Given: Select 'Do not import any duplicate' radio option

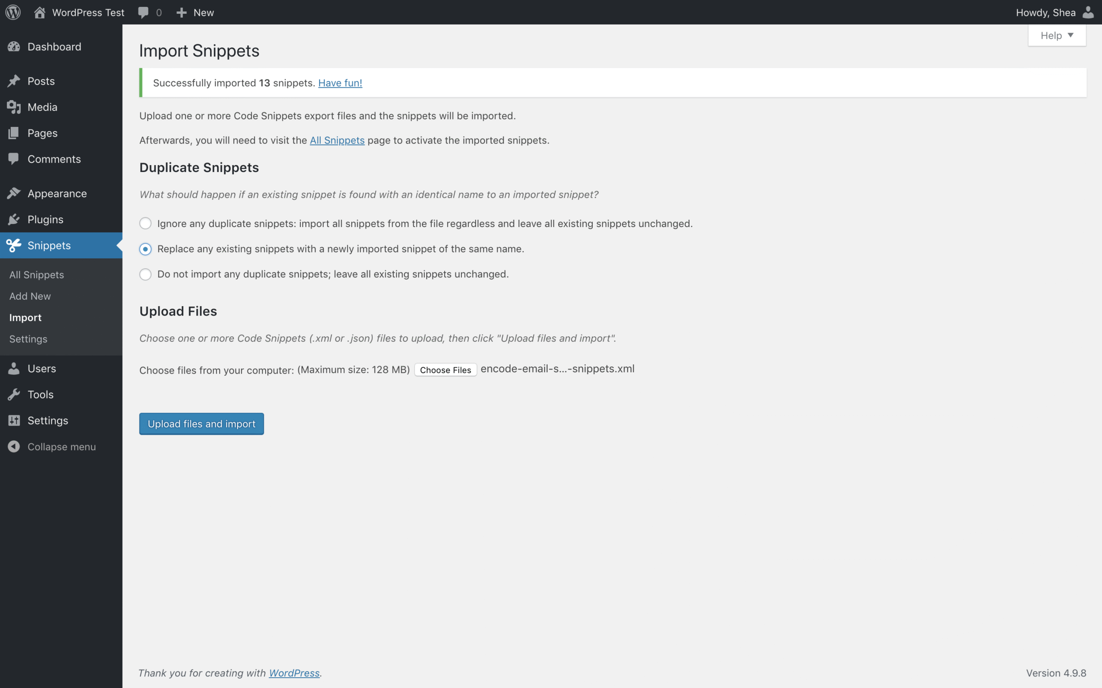Looking at the screenshot, I should coord(145,274).
